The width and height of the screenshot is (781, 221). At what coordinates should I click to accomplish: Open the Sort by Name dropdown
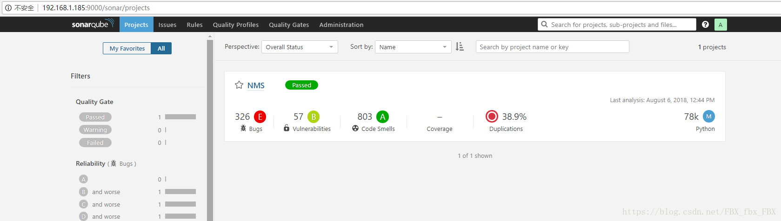(x=413, y=47)
